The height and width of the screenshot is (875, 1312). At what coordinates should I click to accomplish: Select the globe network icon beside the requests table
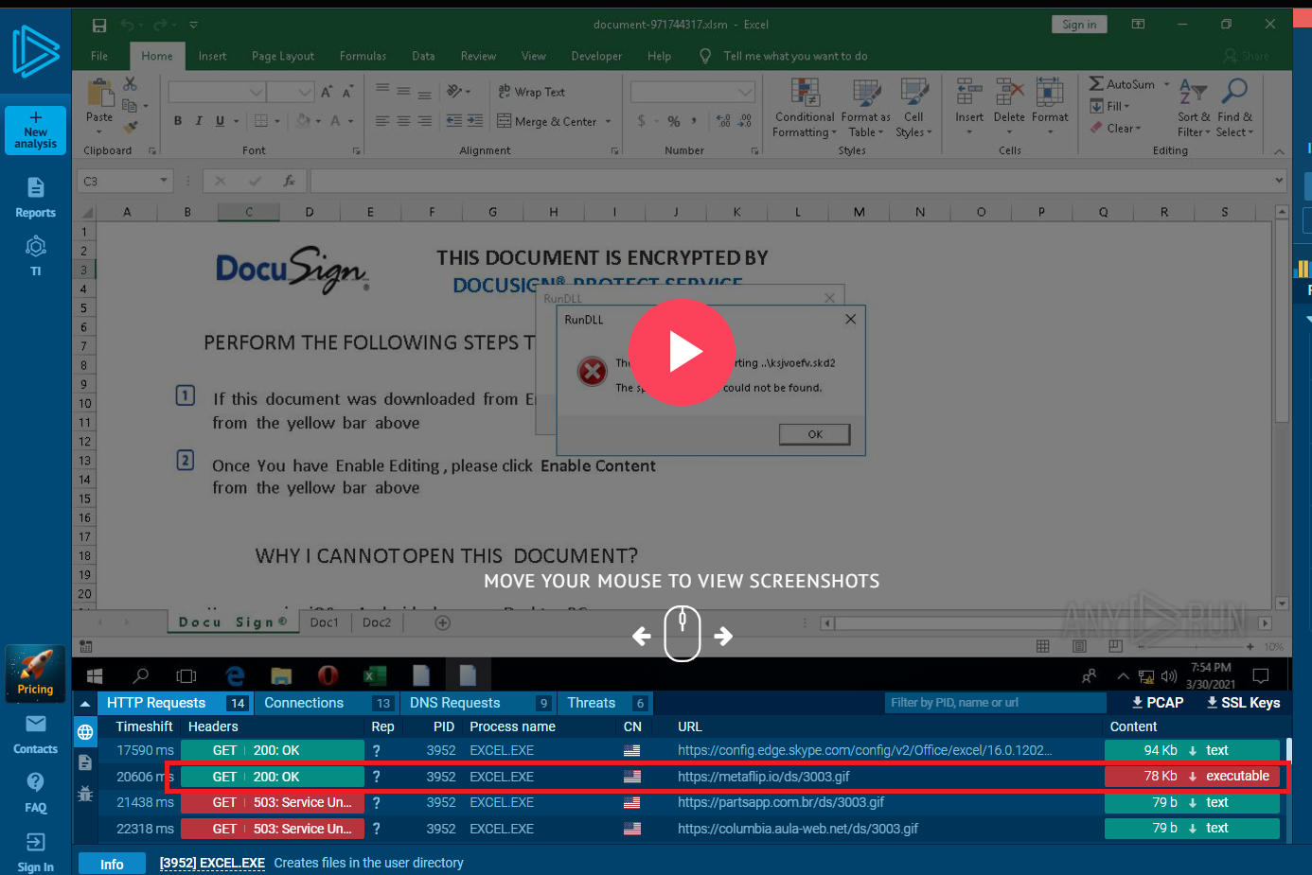(x=85, y=732)
